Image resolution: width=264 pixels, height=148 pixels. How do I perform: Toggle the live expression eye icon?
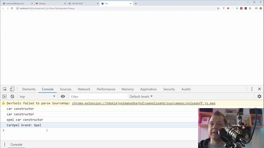[63, 97]
